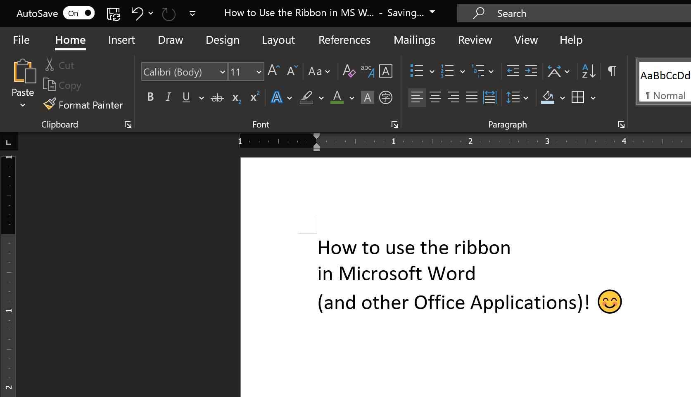The height and width of the screenshot is (397, 691).
Task: Open the Mailings tab
Action: (x=414, y=40)
